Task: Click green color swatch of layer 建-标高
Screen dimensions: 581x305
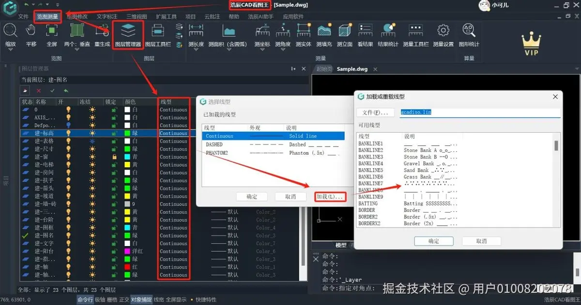Action: click(x=127, y=133)
